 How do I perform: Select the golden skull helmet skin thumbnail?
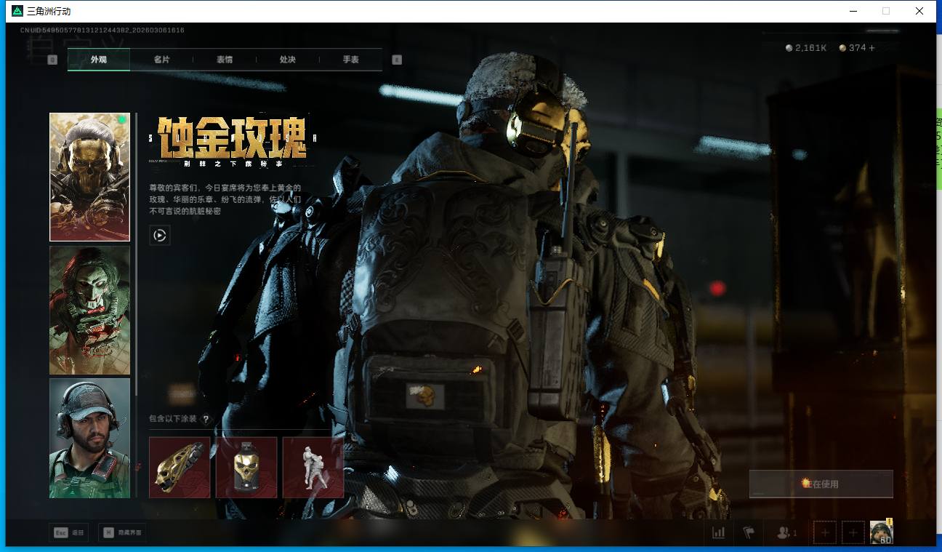[89, 177]
